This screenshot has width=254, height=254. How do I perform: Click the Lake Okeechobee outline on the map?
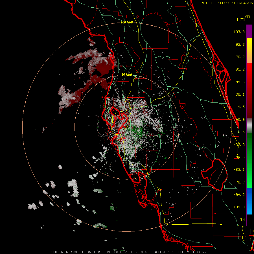click(214, 175)
